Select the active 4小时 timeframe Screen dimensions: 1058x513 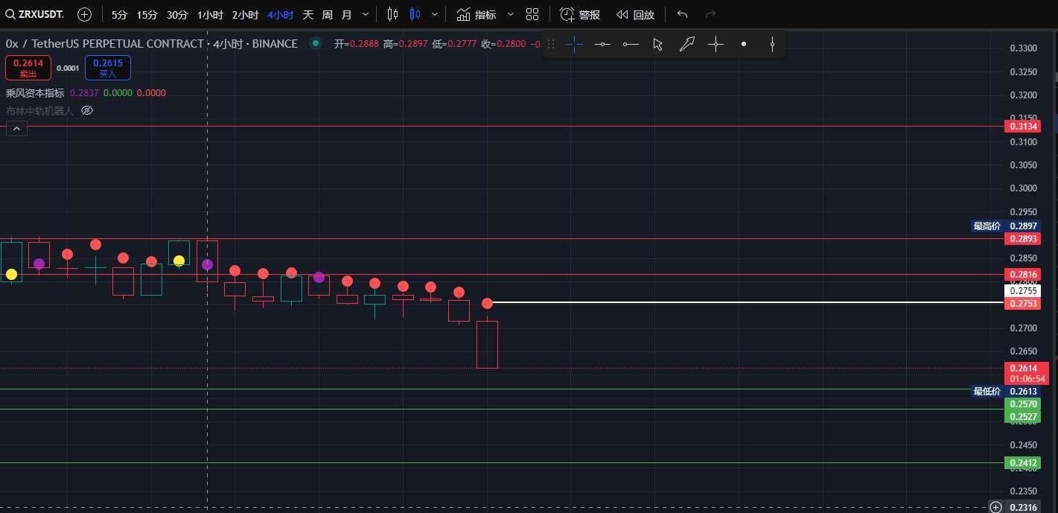click(280, 15)
